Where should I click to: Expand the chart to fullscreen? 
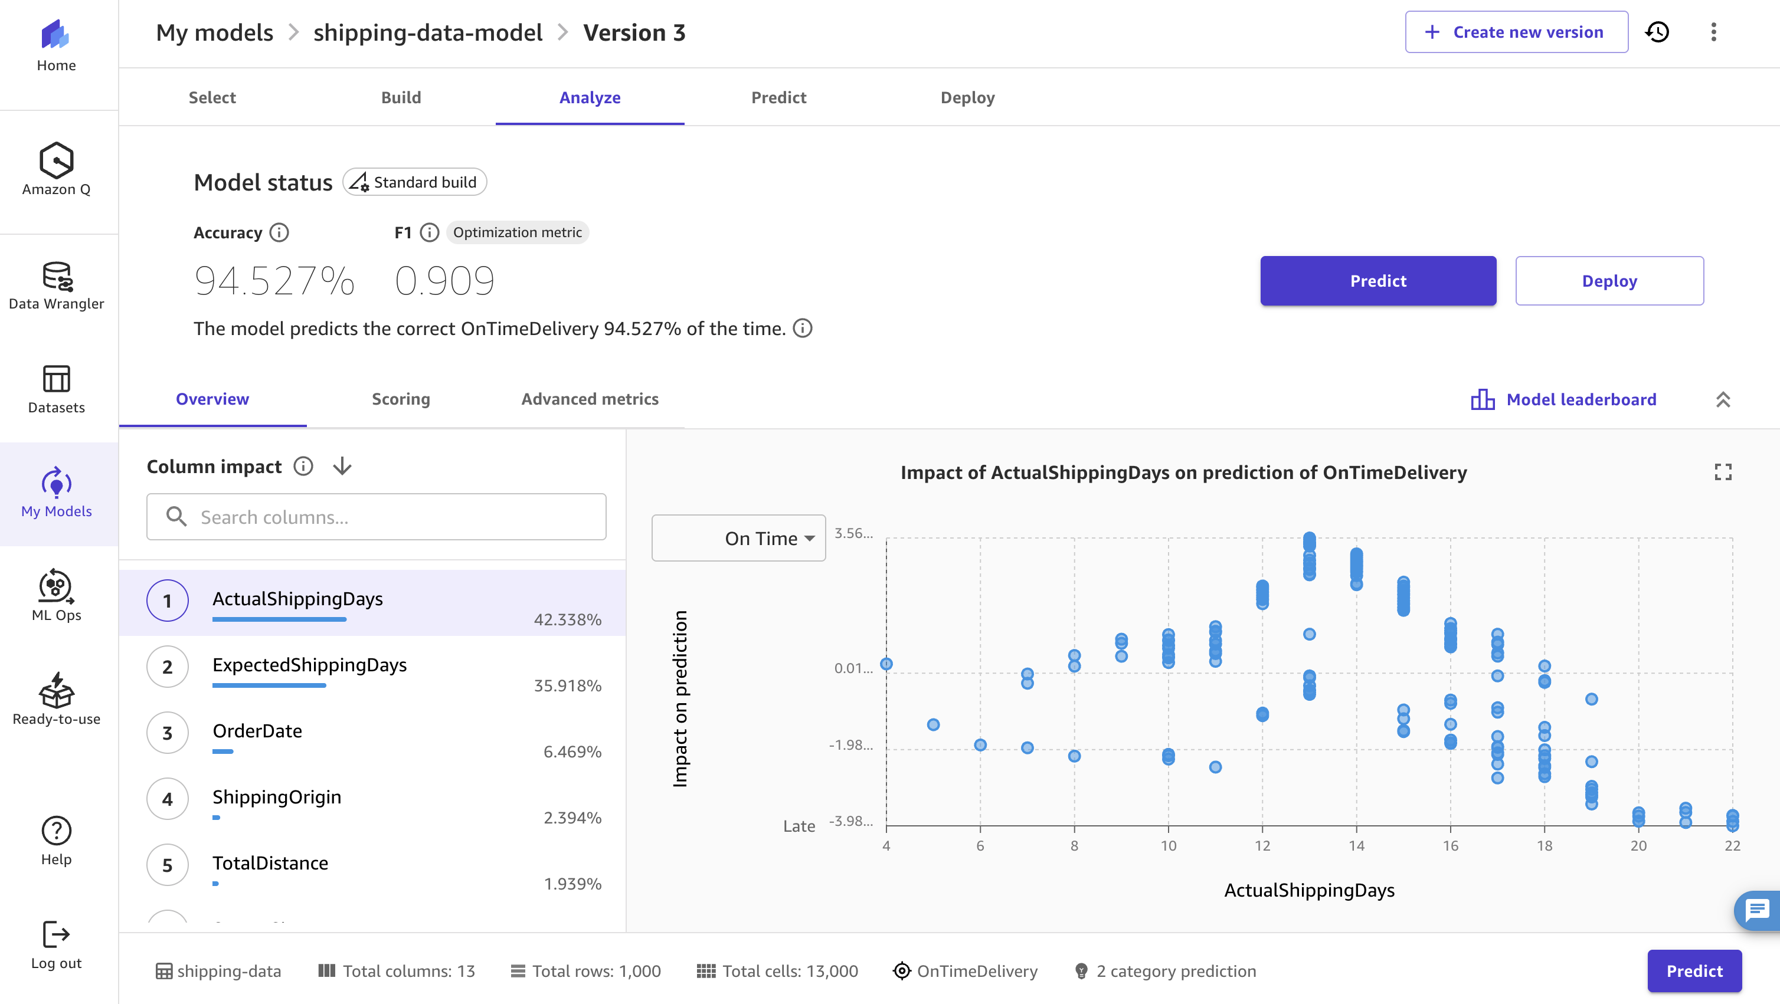pos(1724,471)
